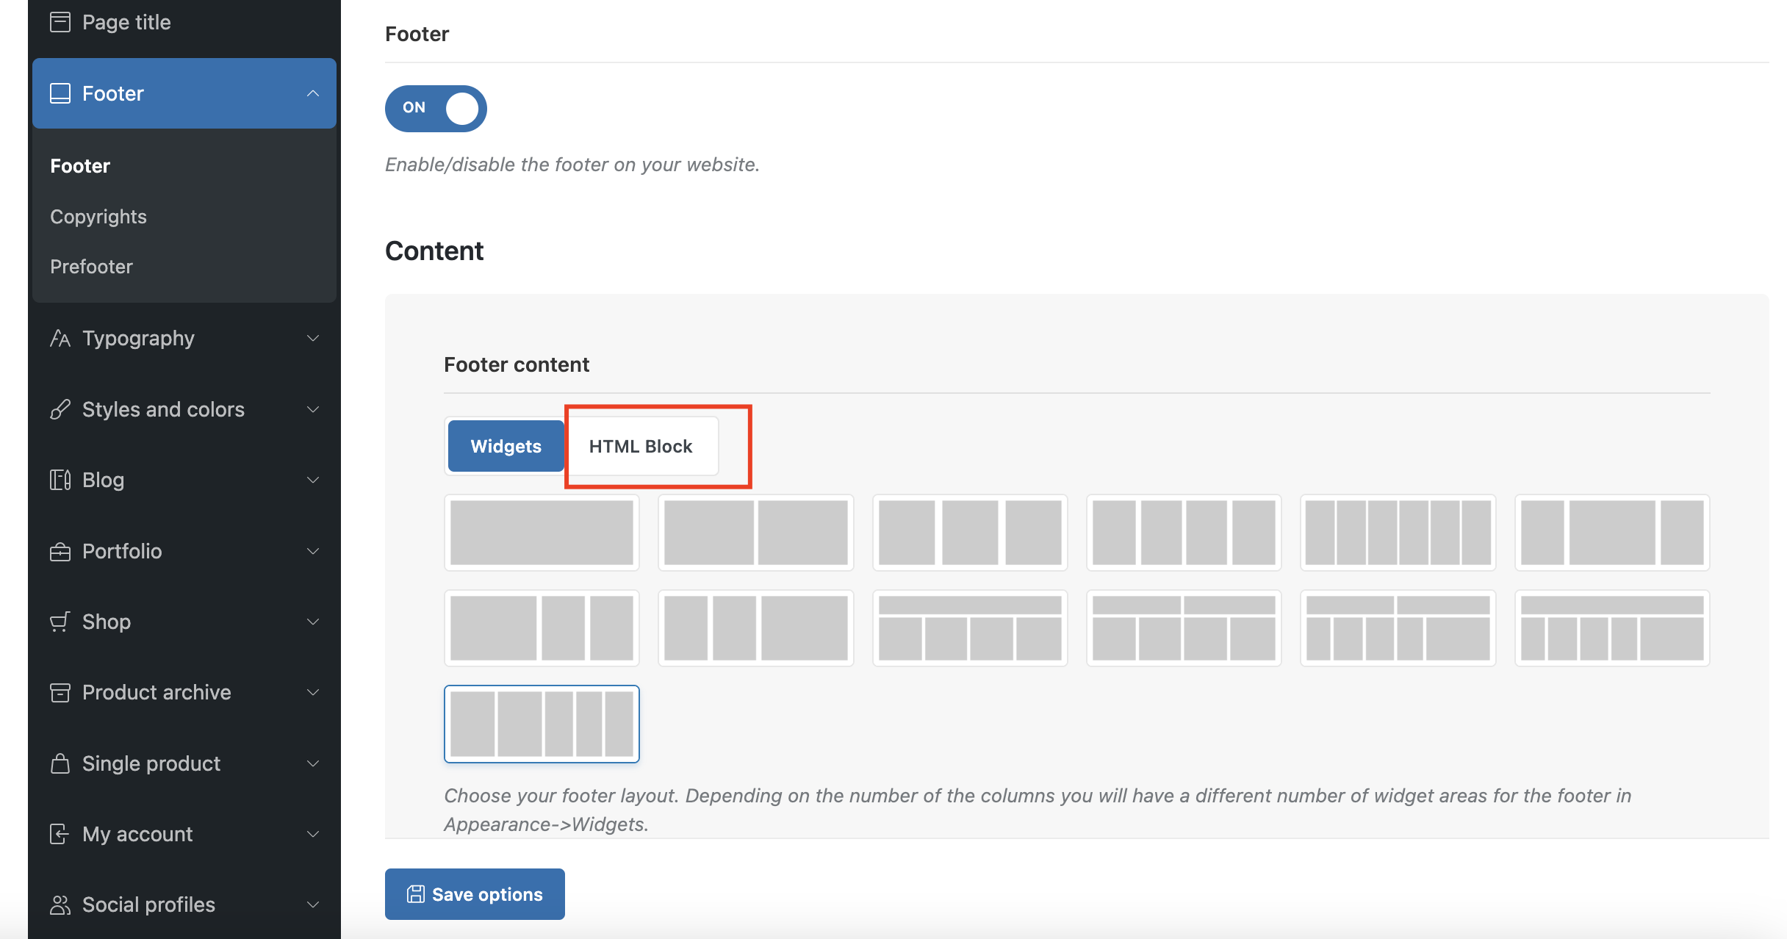Image resolution: width=1787 pixels, height=939 pixels.
Task: Collapse the Footer section chevron
Action: tap(313, 93)
